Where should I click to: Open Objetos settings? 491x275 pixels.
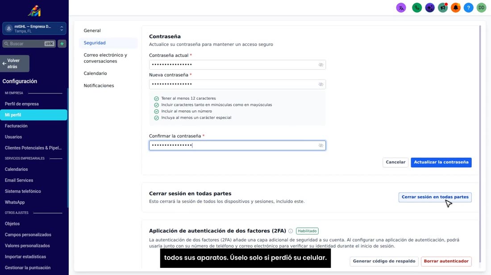point(12,223)
